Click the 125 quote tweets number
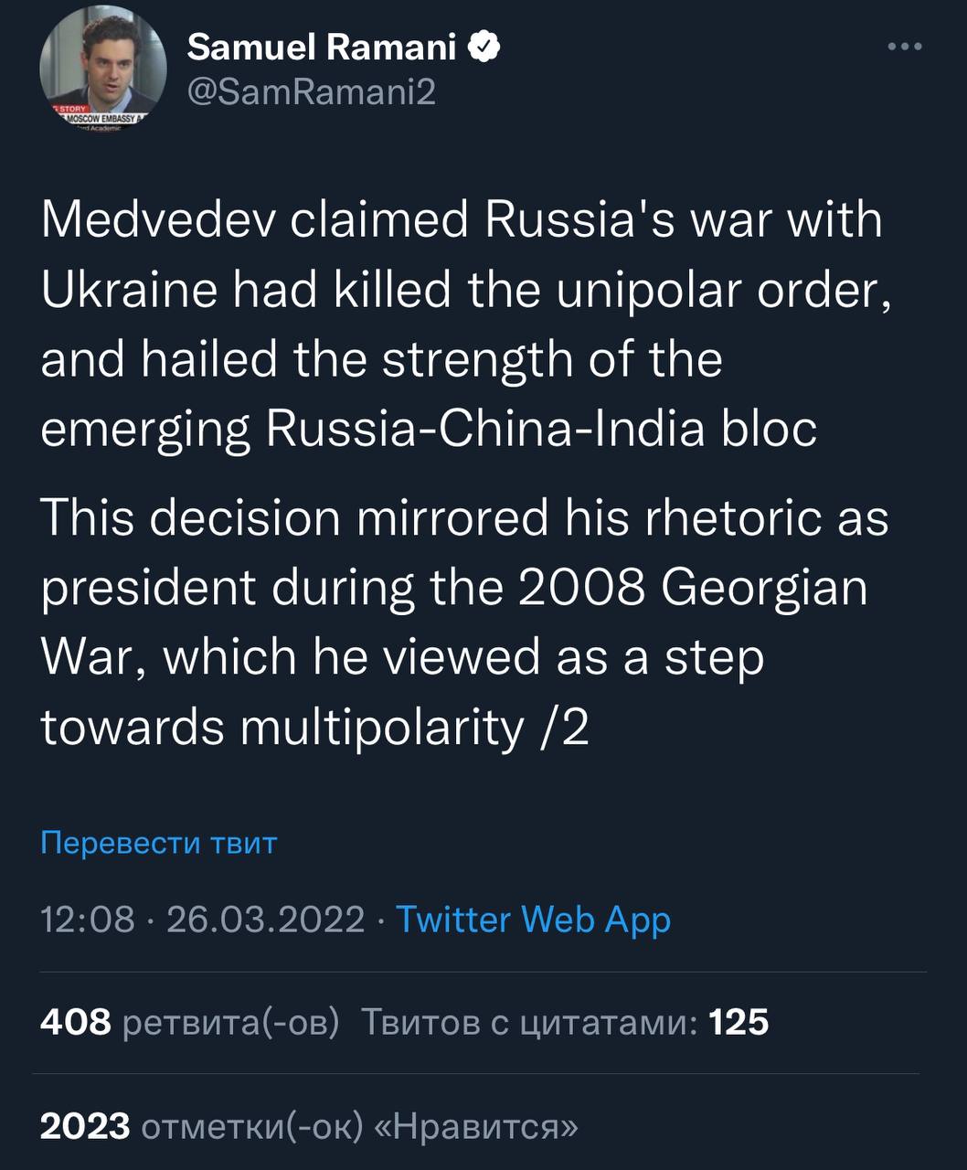 pyautogui.click(x=739, y=1022)
